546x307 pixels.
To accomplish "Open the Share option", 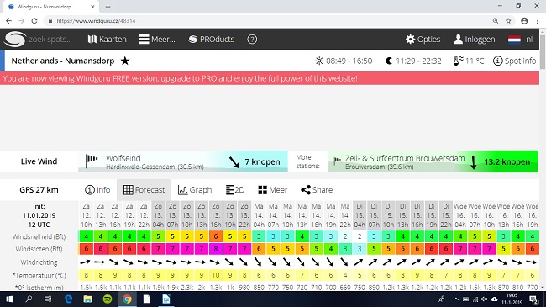I will coord(317,190).
